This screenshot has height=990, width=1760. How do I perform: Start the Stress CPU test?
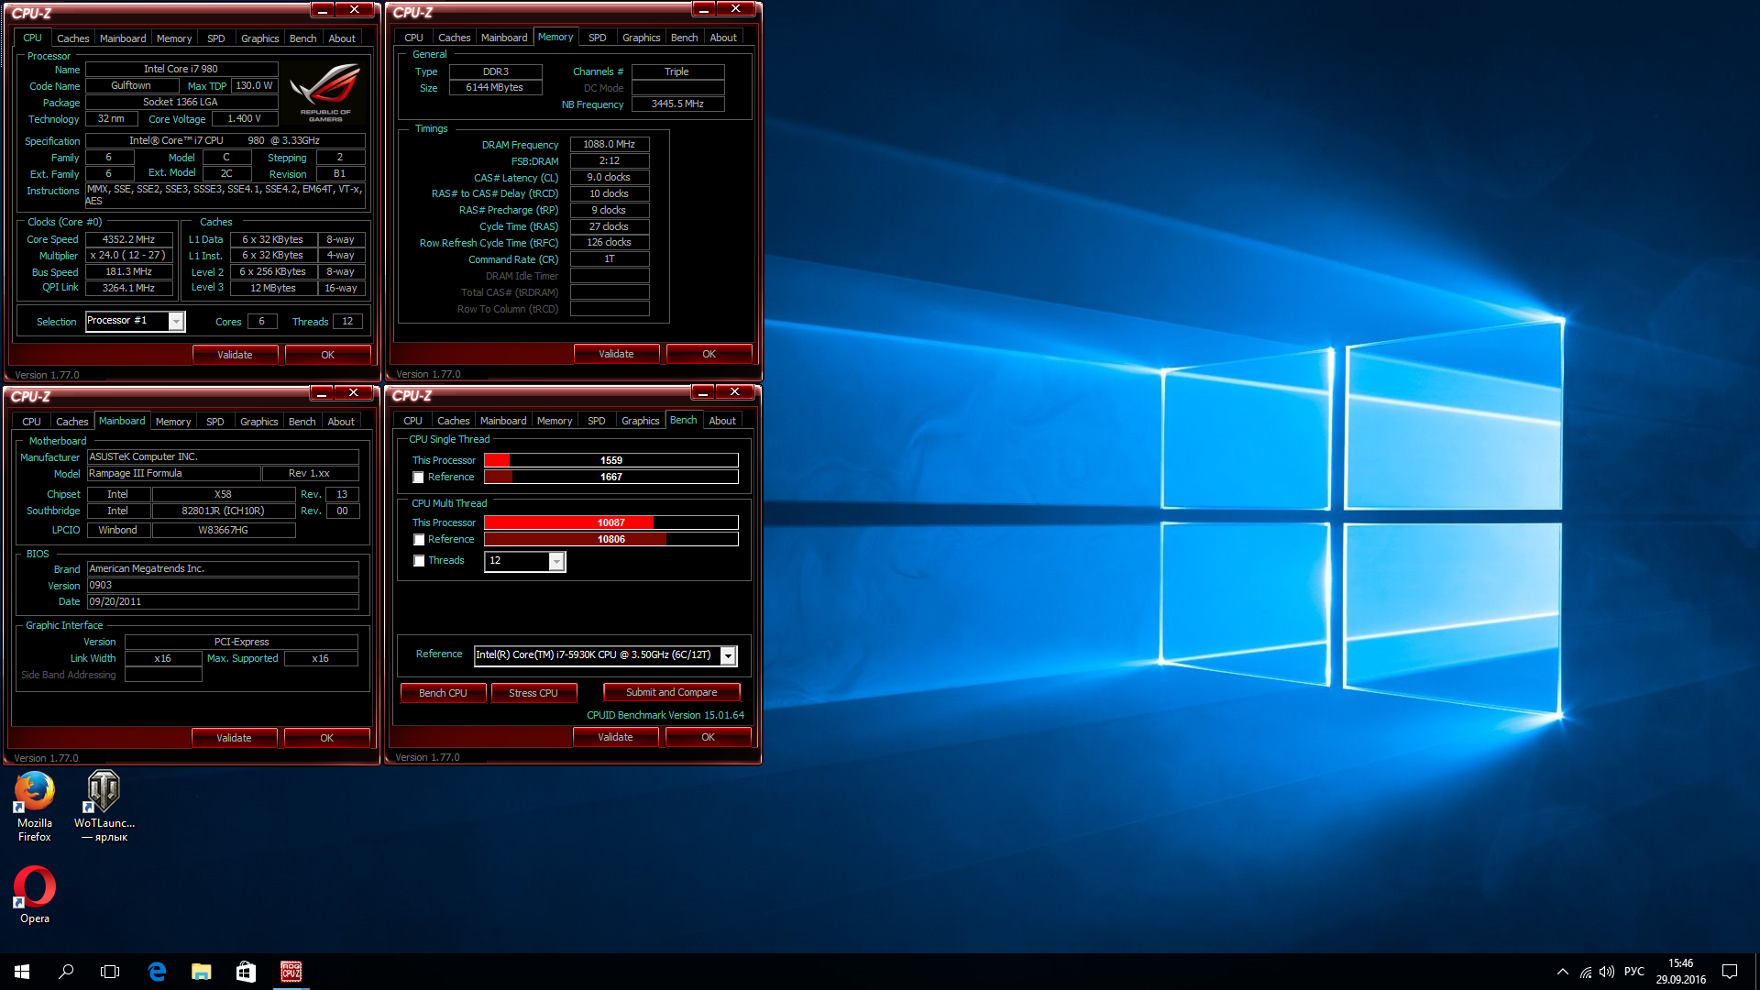pos(533,693)
